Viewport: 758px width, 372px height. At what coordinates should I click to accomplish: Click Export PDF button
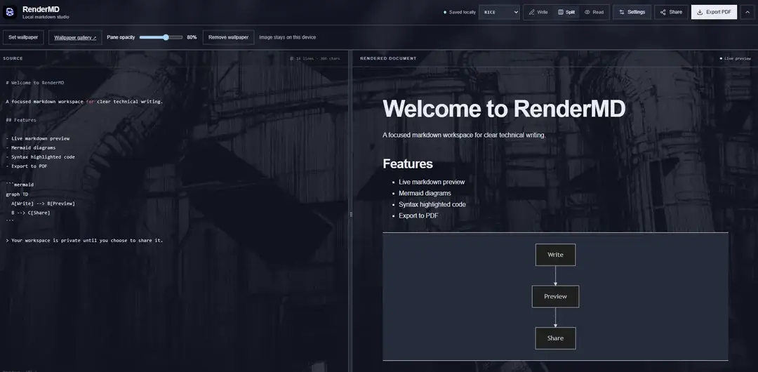(714, 12)
